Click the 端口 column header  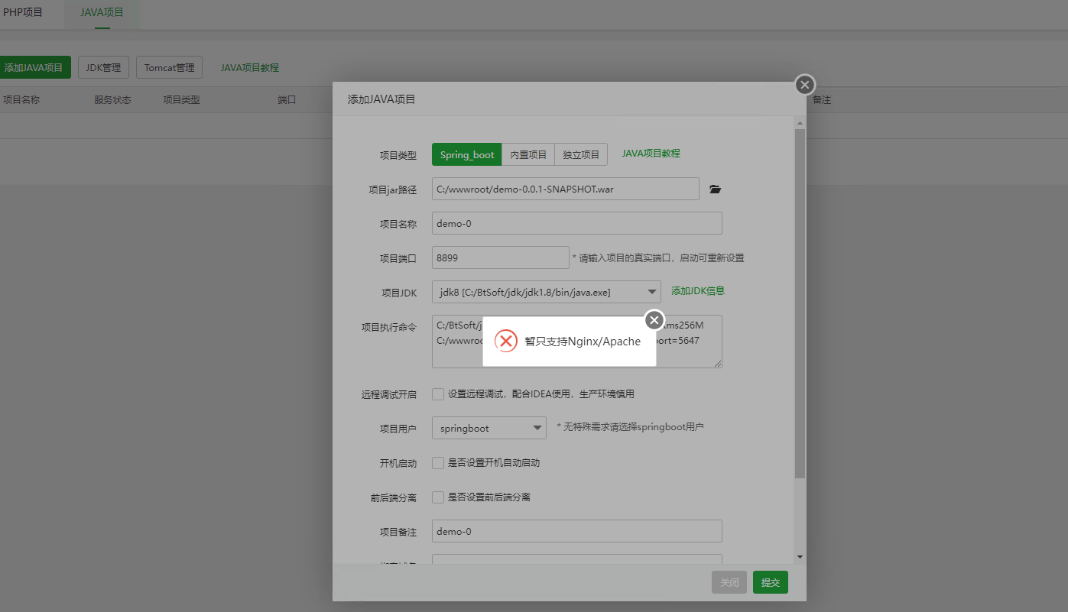click(x=287, y=99)
